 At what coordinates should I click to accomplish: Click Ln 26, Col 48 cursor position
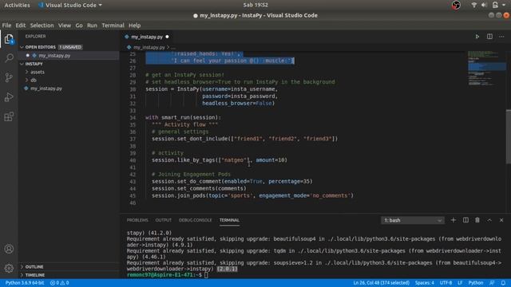(x=381, y=283)
